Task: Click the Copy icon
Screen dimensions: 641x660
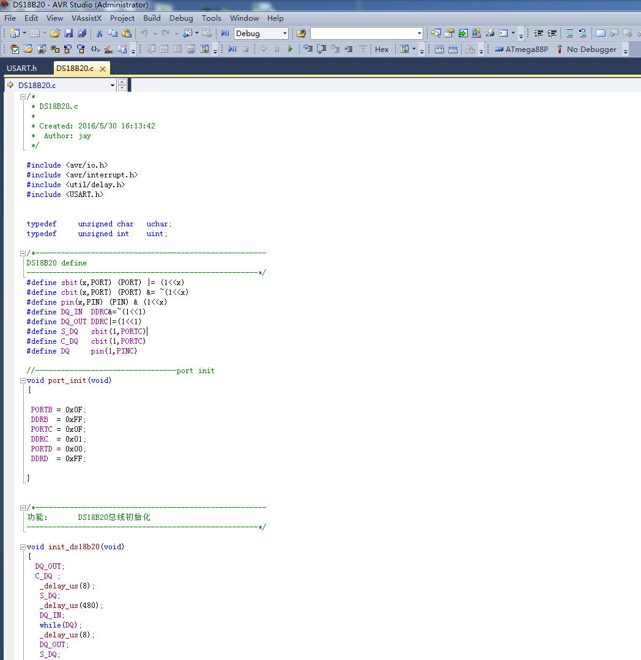Action: pos(113,33)
